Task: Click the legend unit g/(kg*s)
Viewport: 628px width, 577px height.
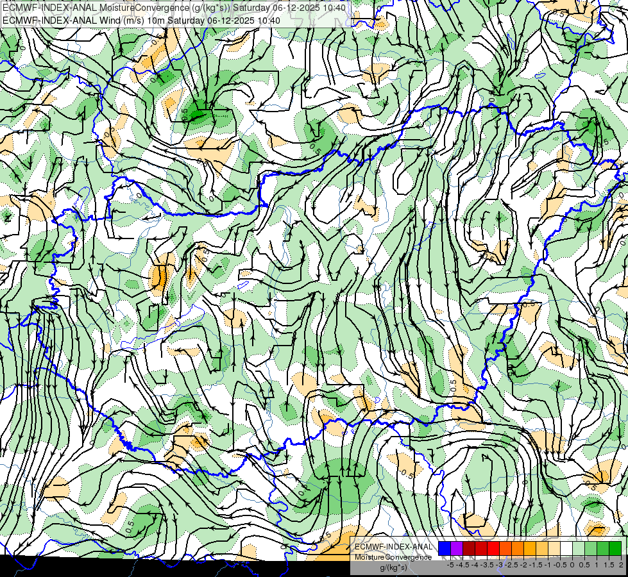Action: point(393,567)
